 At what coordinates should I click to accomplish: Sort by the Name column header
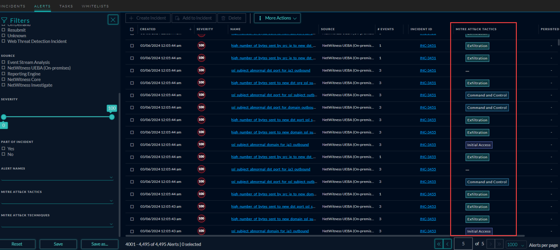(235, 29)
